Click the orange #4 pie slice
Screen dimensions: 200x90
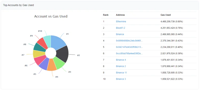52,65
